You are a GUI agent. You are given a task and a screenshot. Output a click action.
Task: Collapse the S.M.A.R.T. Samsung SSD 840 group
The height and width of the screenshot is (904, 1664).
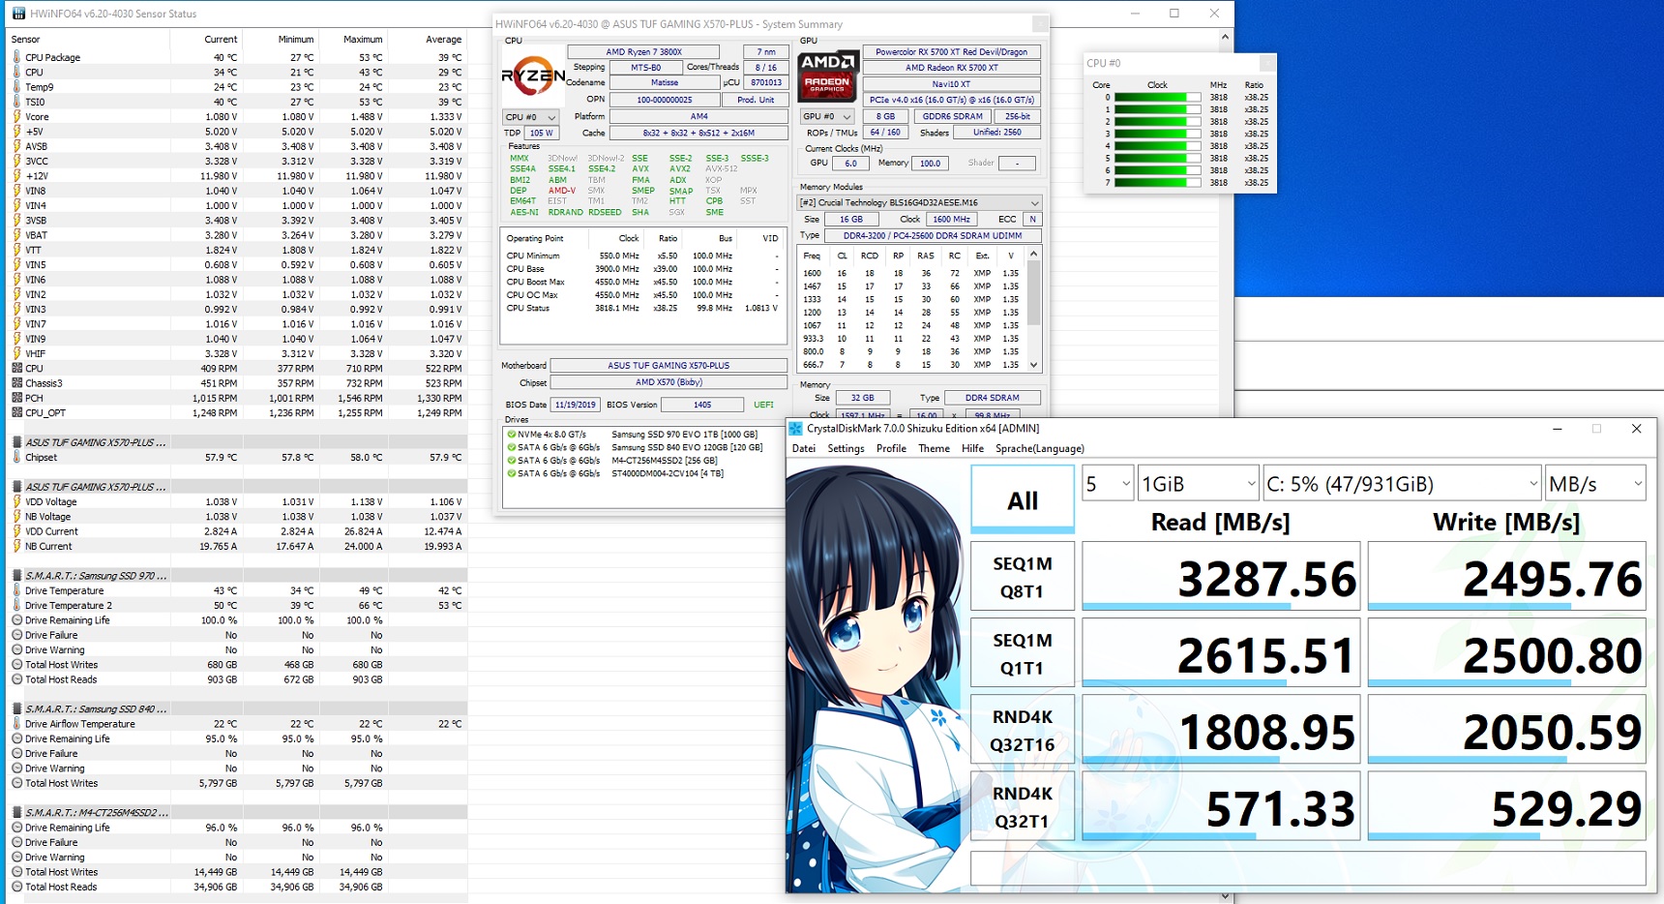tap(17, 709)
